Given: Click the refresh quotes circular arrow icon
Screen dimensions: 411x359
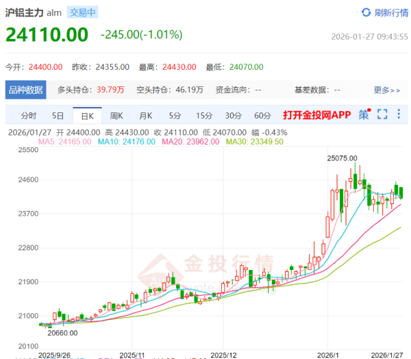Looking at the screenshot, I should (366, 12).
